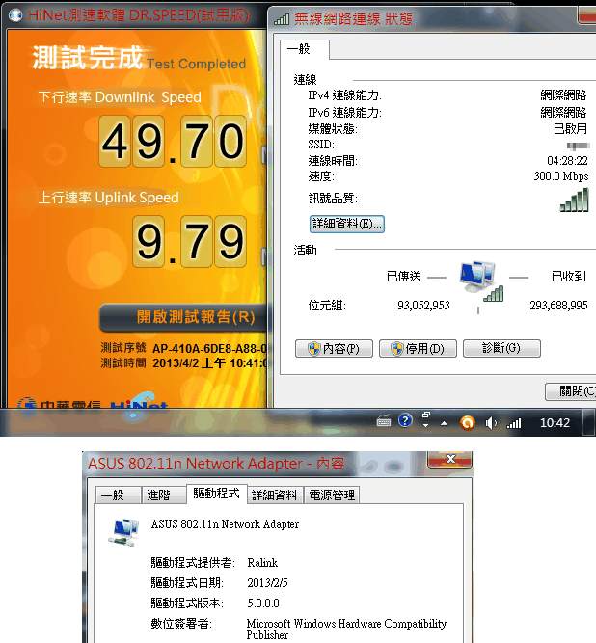The image size is (596, 643).
Task: Click the driver provider value Ralink
Action: (262, 563)
